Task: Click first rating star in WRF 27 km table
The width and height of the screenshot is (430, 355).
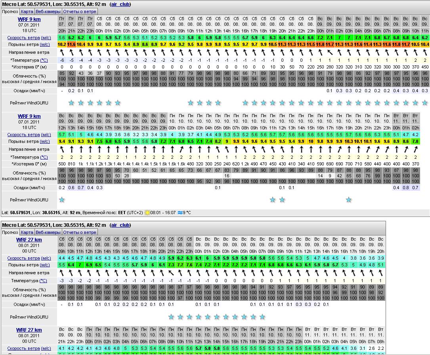Action: [x=171, y=317]
